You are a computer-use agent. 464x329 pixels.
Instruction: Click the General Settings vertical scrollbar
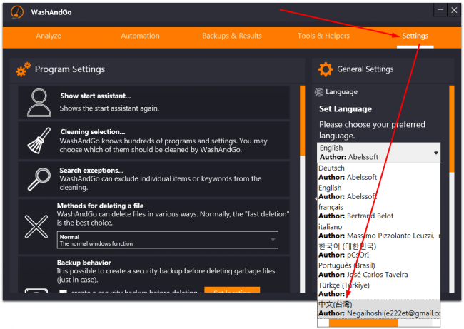pyautogui.click(x=452, y=128)
